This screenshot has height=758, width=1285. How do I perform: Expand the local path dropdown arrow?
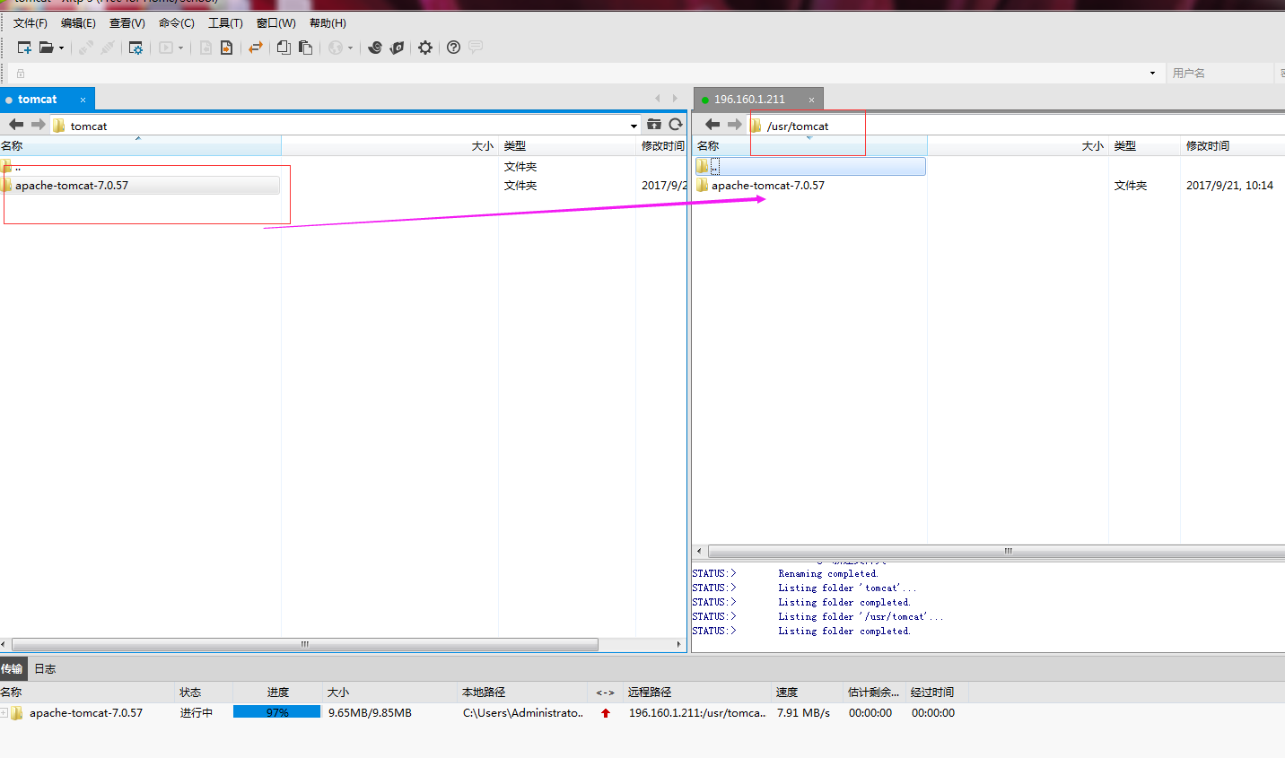(x=634, y=126)
